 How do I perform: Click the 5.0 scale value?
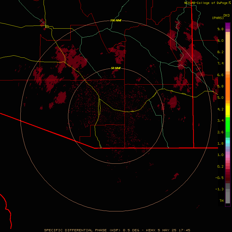click(x=220, y=98)
